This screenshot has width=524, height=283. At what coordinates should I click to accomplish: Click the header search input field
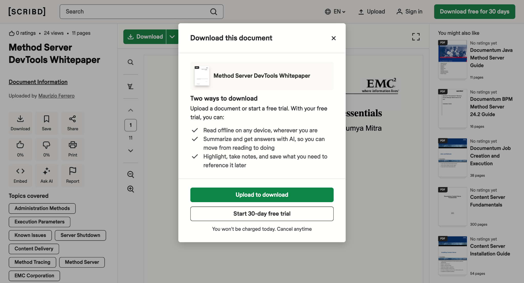141,12
